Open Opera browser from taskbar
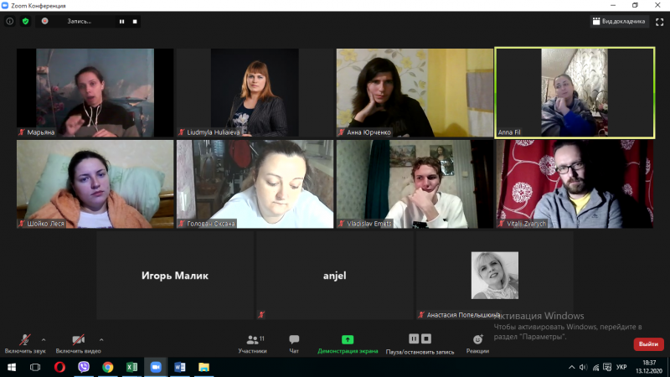Screen dimensions: 670x377 (59, 367)
